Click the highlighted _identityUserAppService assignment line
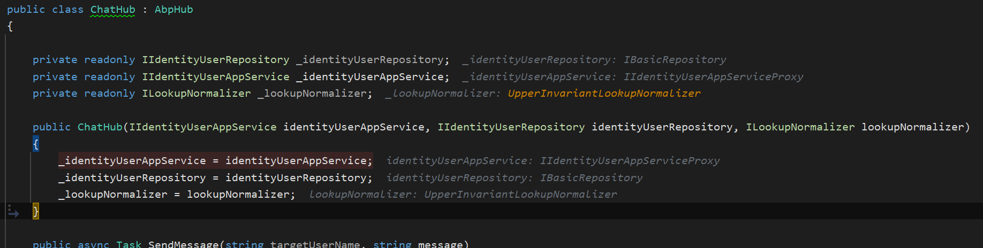The width and height of the screenshot is (983, 248). [215, 161]
